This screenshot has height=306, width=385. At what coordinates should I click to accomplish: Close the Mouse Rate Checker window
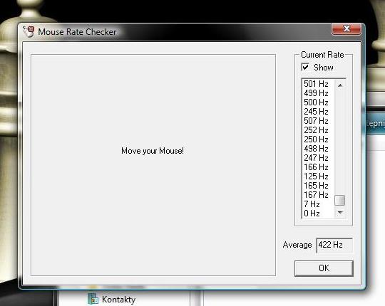tap(346, 28)
